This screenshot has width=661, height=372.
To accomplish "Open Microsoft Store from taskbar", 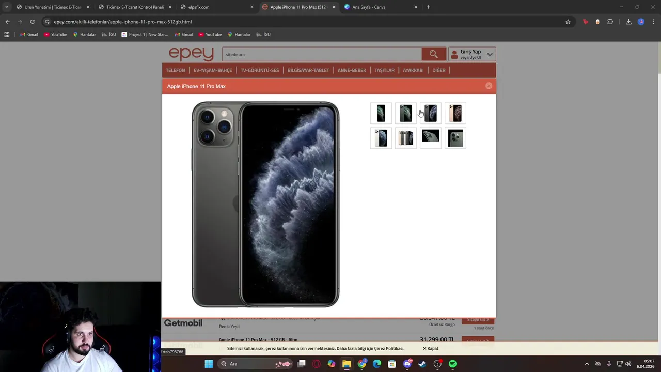I will [392, 364].
